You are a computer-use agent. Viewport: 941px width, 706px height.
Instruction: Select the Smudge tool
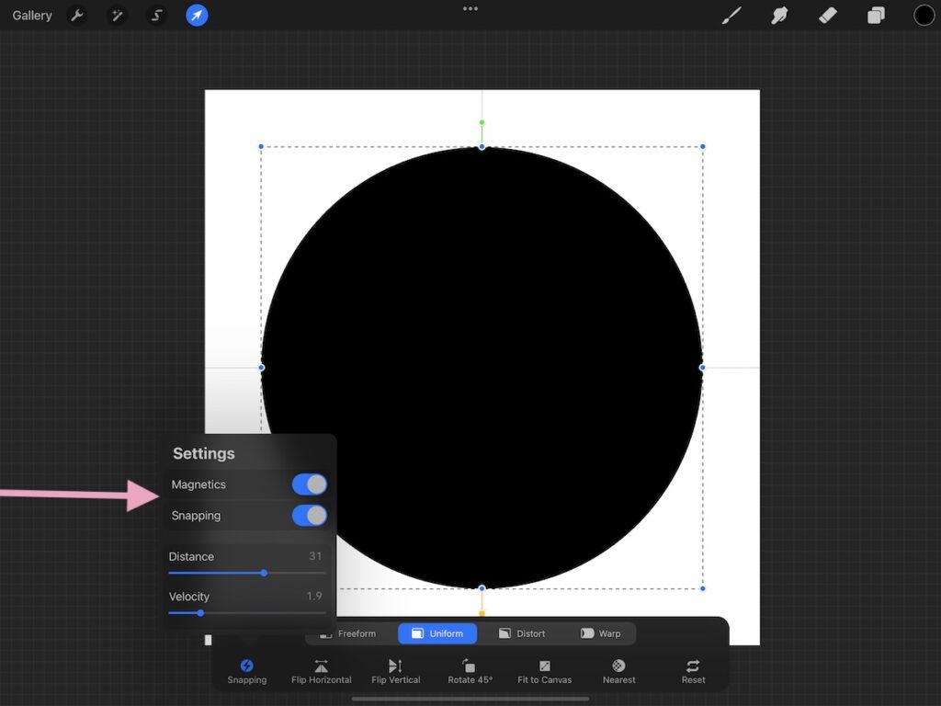[779, 15]
